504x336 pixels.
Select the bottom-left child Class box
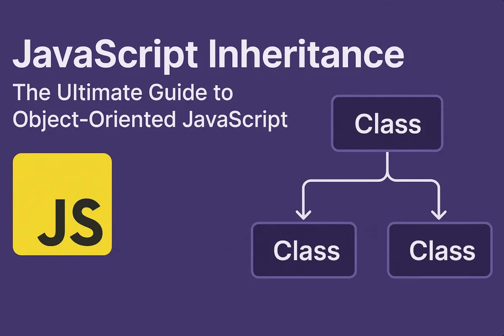(x=304, y=250)
